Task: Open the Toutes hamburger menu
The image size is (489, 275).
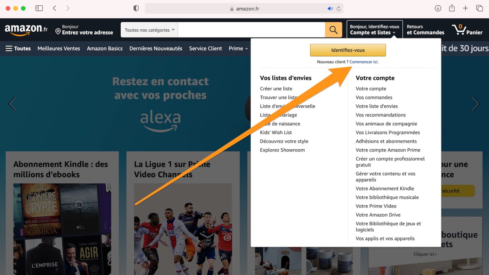Action: 18,48
